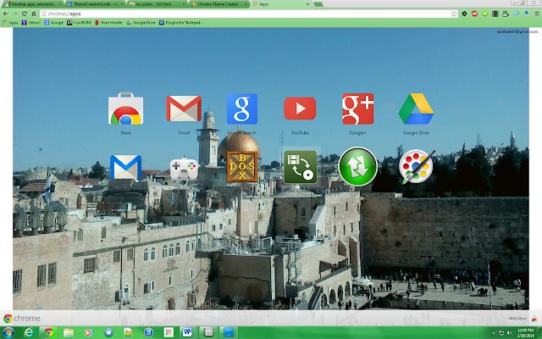Open the red AdBlock extension icon
The image size is (542, 339).
click(x=474, y=14)
